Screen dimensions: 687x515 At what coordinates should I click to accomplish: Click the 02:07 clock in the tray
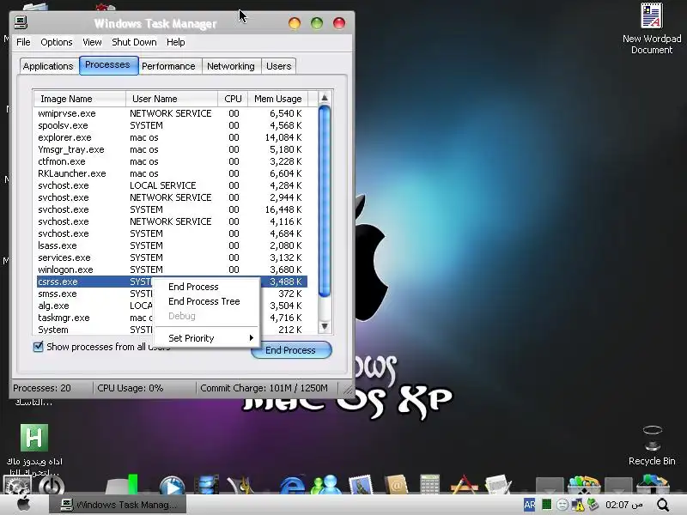[624, 505]
